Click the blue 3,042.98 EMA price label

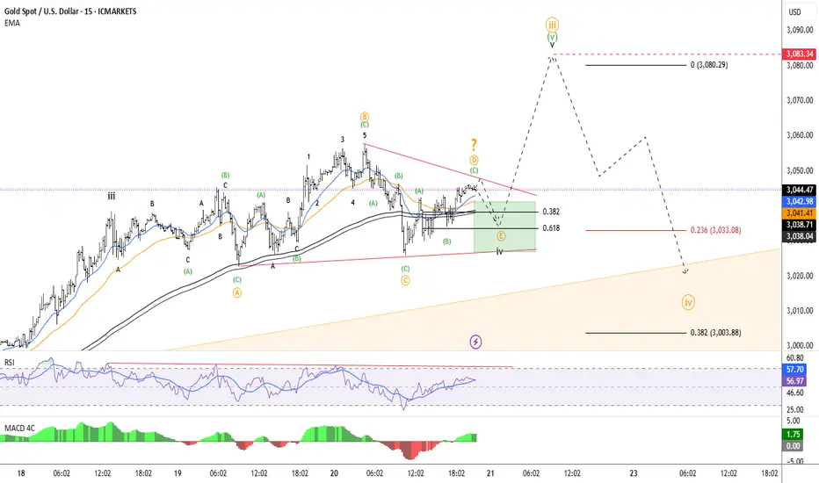pos(800,202)
